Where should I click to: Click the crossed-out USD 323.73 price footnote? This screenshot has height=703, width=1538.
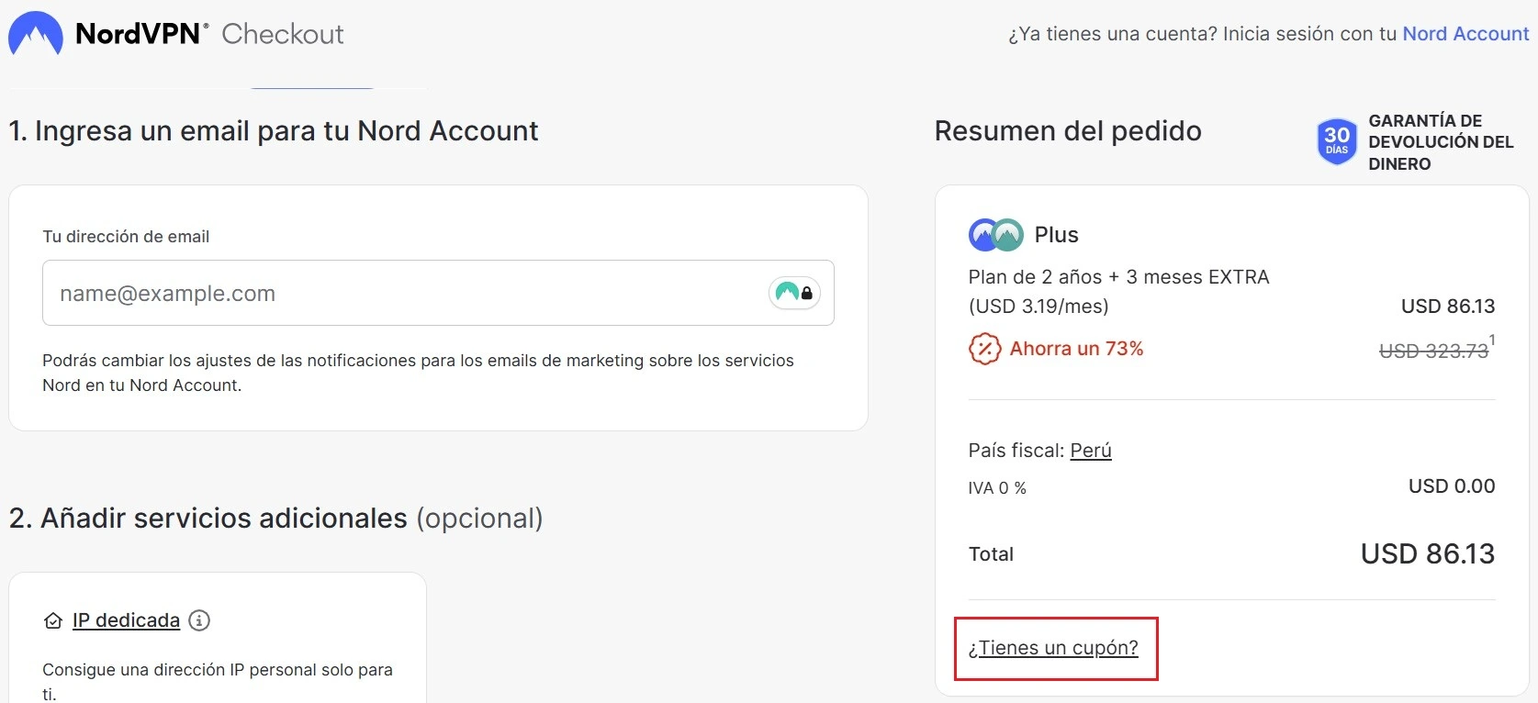[x=1433, y=350]
